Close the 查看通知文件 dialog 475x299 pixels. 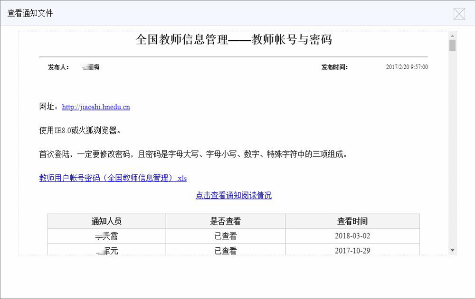459,14
